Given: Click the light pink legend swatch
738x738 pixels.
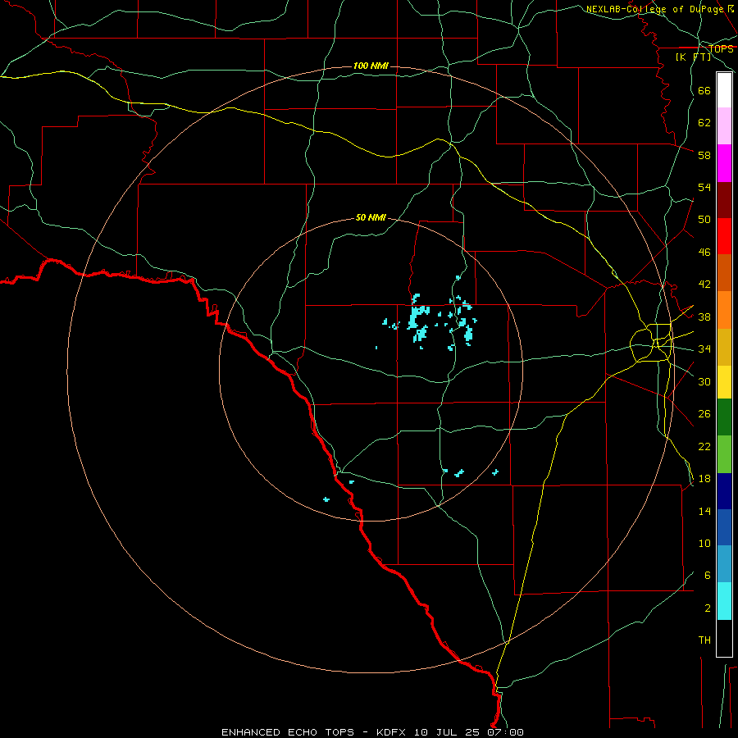Looking at the screenshot, I should tap(724, 125).
